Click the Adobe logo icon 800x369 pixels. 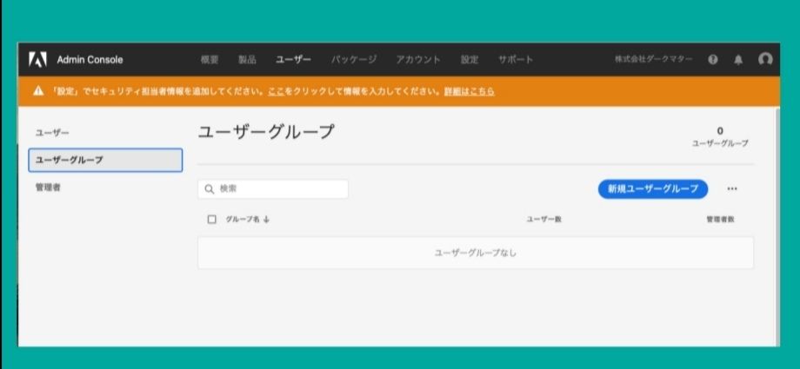pos(37,60)
